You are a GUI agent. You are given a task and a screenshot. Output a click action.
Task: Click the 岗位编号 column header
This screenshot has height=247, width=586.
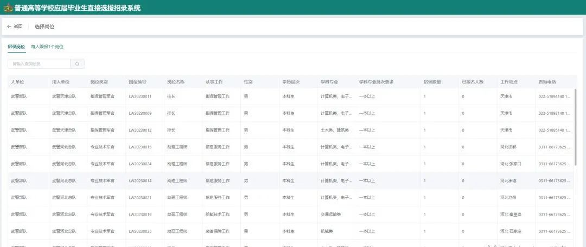[137, 82]
